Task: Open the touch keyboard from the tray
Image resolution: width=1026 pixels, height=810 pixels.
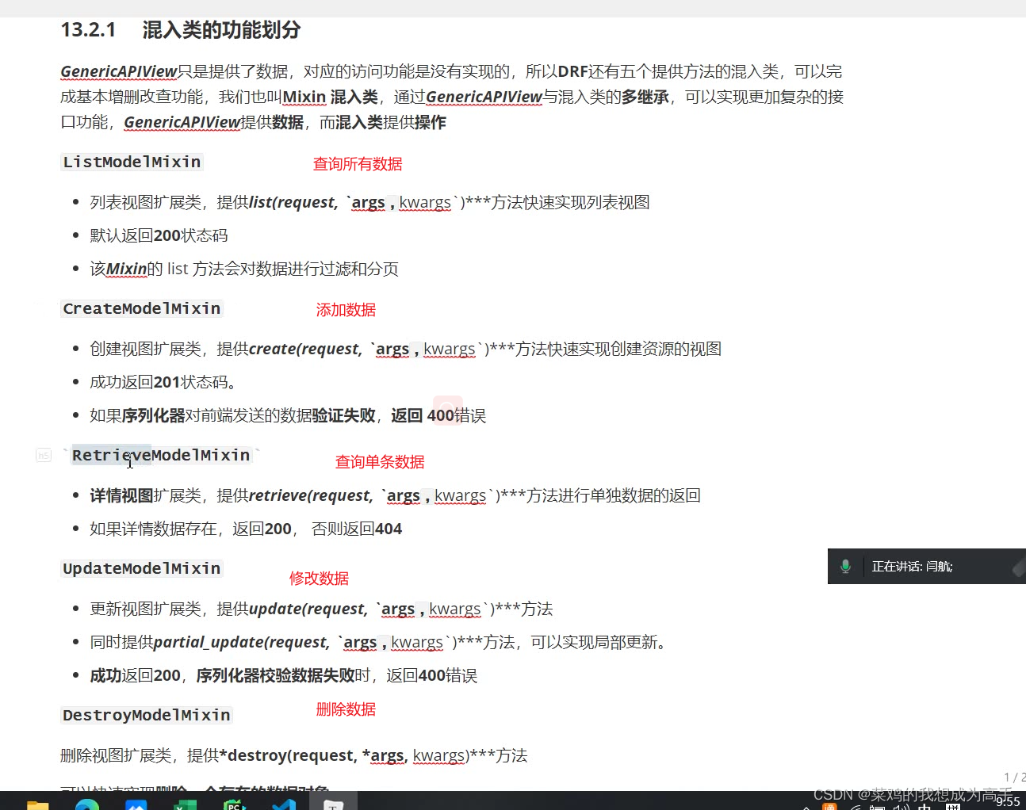Action: (879, 807)
